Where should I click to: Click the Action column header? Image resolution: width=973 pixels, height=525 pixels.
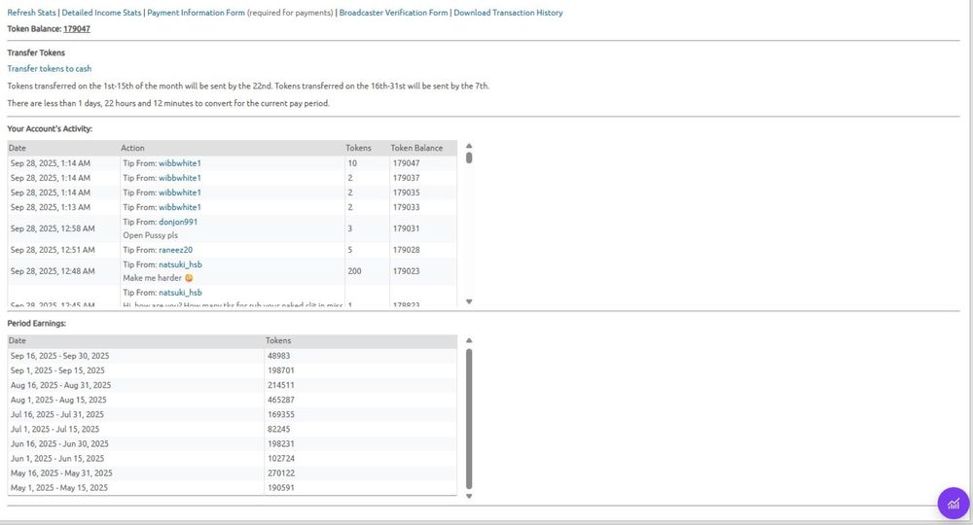click(x=132, y=148)
